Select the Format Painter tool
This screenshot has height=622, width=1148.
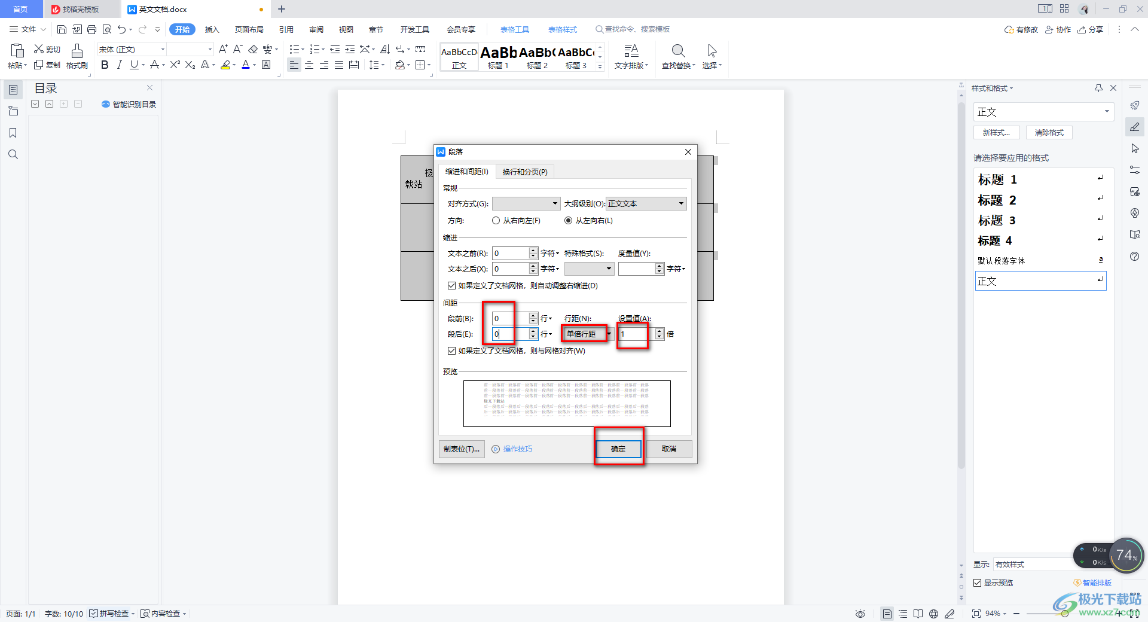pos(77,57)
